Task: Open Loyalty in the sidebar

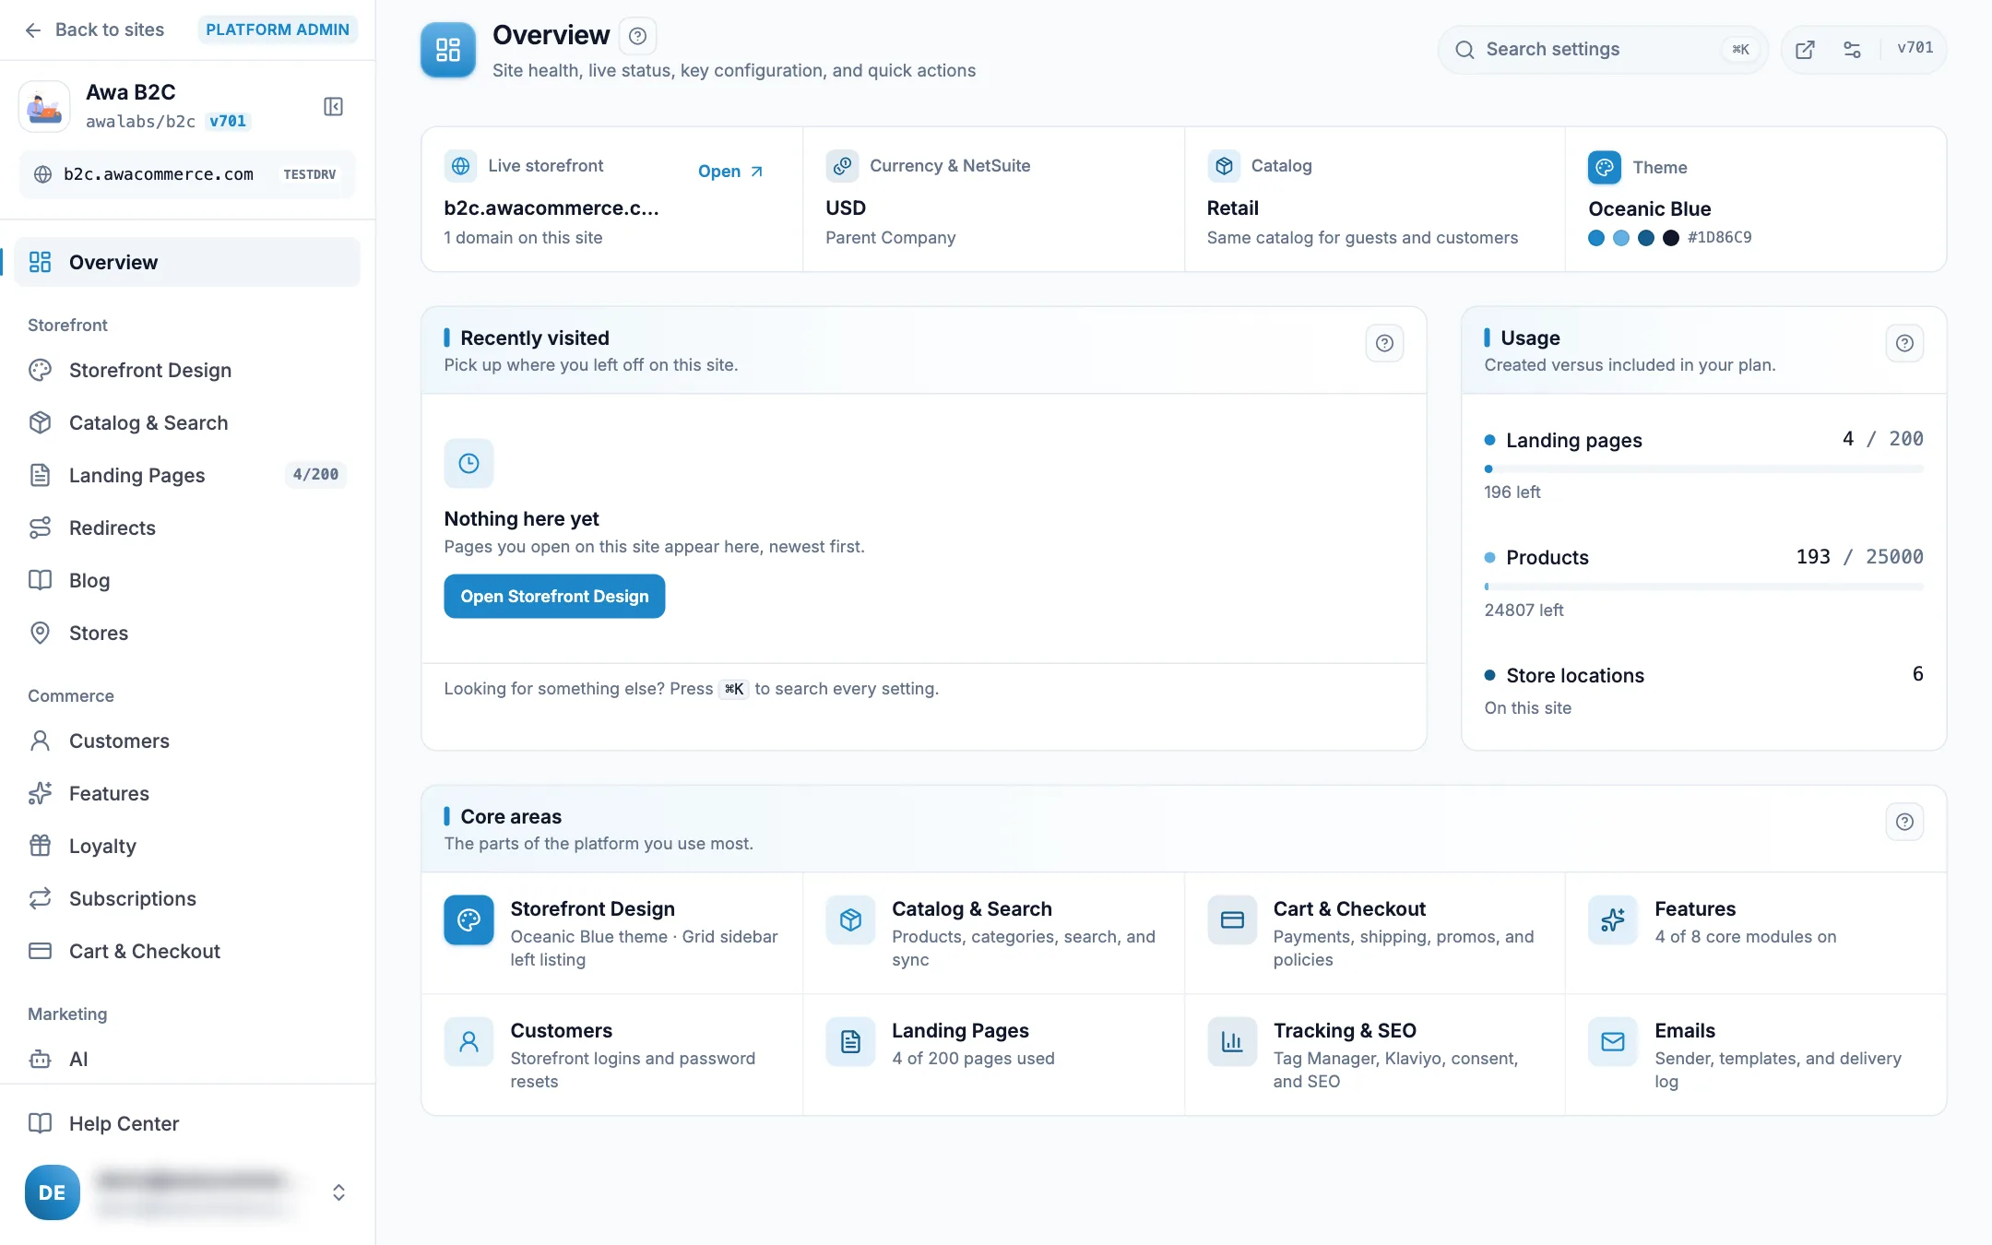Action: (187, 846)
